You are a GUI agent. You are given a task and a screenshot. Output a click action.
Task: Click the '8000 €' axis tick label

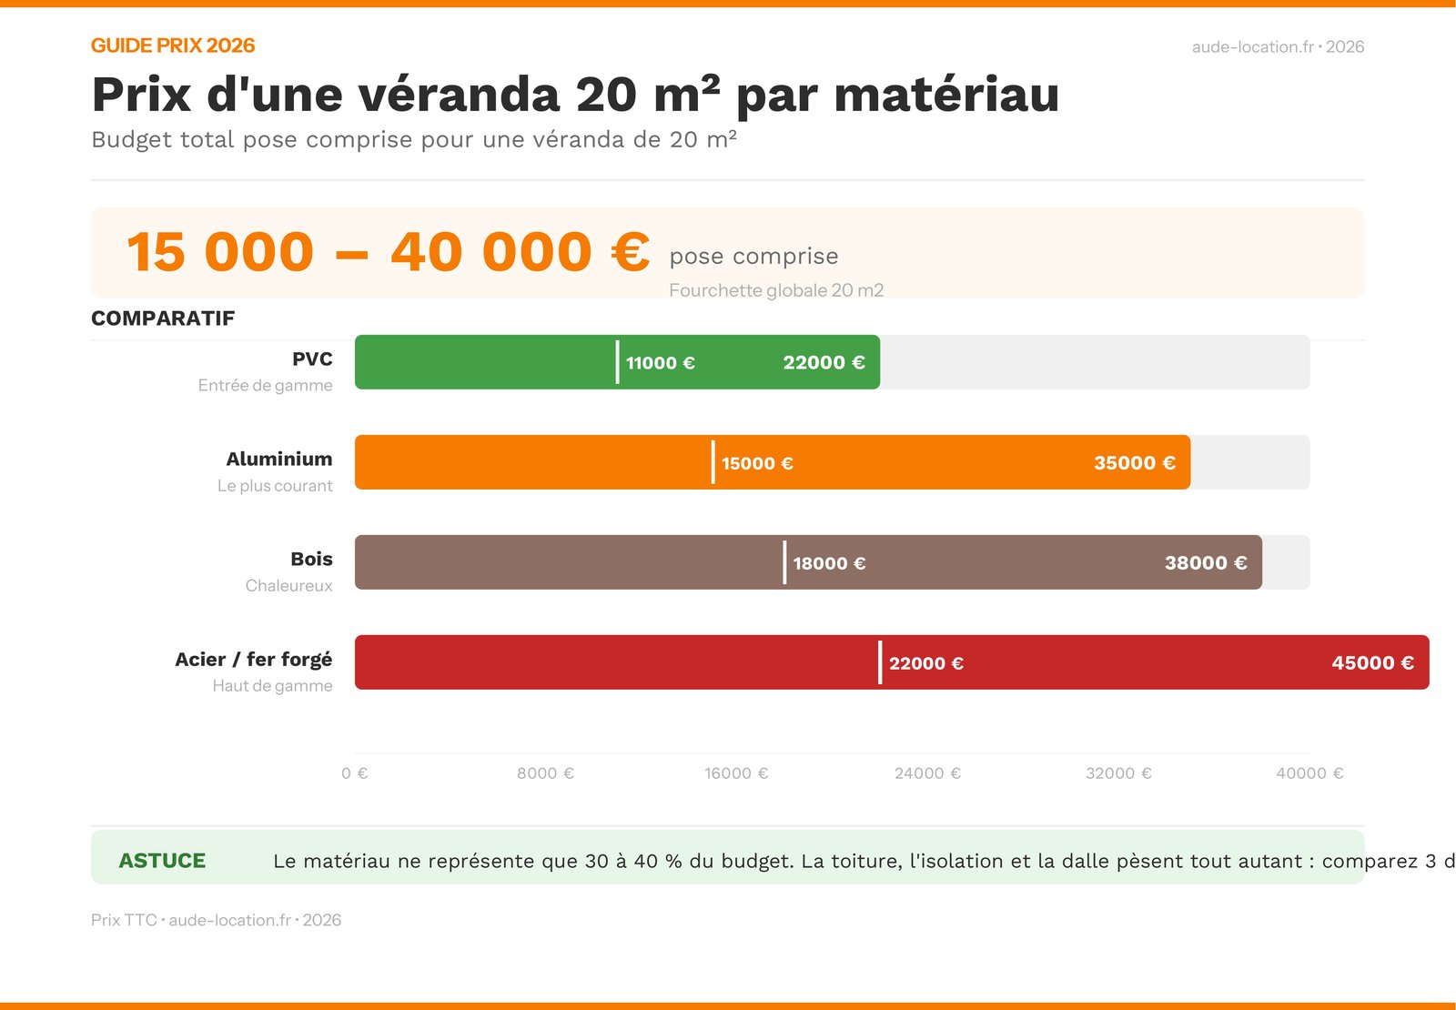tap(546, 773)
